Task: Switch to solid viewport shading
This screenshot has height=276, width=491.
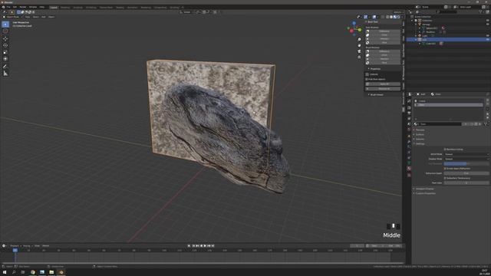Action: [x=391, y=17]
